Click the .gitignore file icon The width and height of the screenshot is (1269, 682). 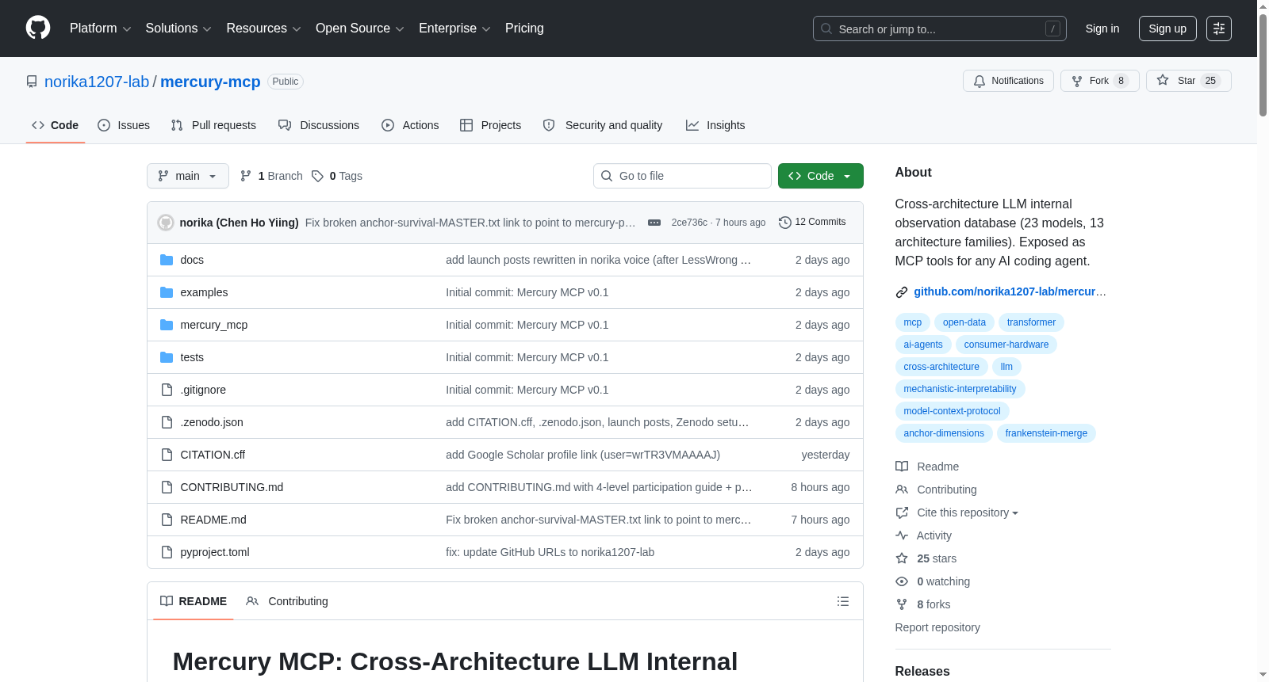tap(167, 390)
